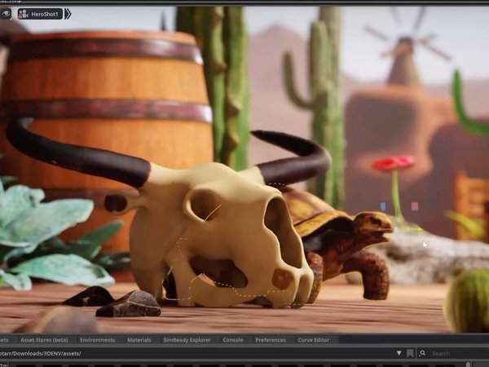This screenshot has height=367, width=489.
Task: Open the Preferences tab
Action: click(x=271, y=339)
